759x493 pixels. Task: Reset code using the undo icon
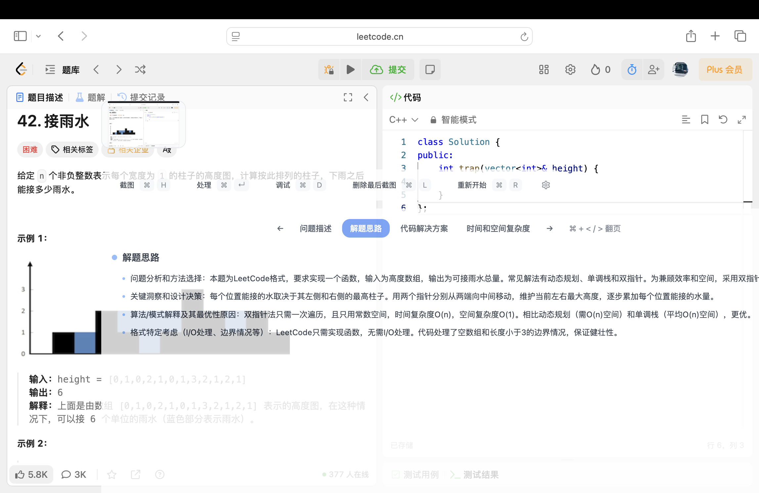[723, 119]
